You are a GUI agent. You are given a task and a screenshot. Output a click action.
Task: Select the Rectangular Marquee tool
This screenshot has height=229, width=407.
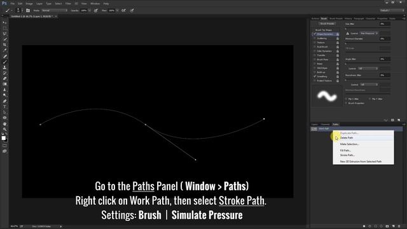[4, 28]
